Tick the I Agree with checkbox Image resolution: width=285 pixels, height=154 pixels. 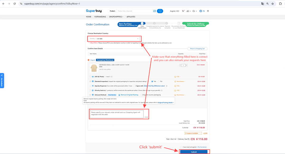tap(134, 86)
